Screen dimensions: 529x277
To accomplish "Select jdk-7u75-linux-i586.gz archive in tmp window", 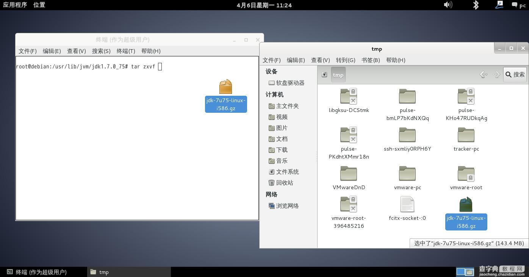I will pos(466,205).
